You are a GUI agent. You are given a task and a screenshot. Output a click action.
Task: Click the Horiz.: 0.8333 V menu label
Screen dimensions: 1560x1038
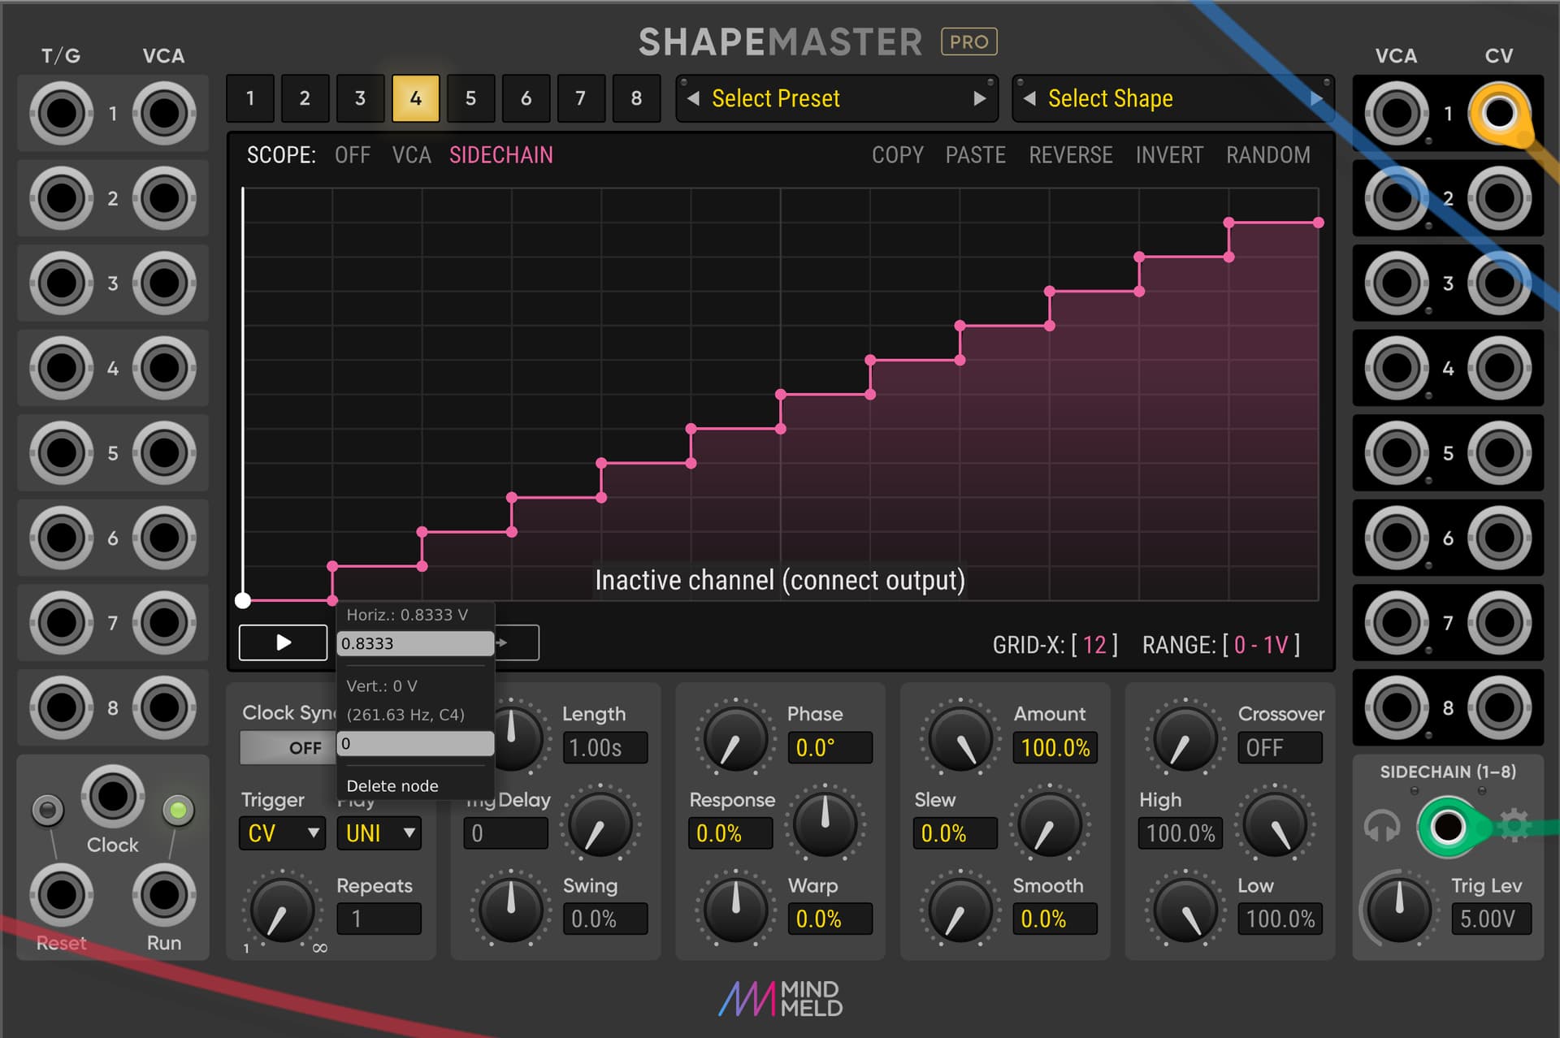click(x=407, y=615)
